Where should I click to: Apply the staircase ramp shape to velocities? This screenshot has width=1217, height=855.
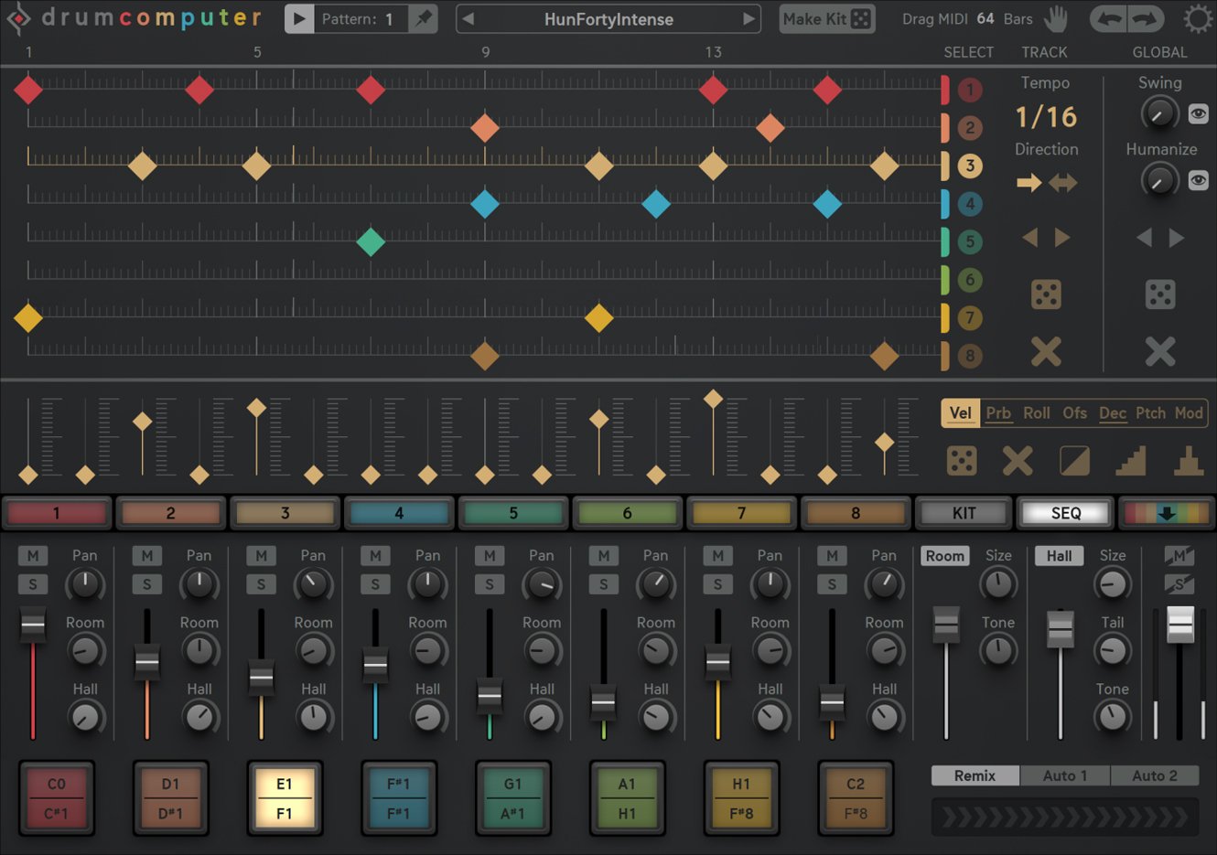[1131, 461]
